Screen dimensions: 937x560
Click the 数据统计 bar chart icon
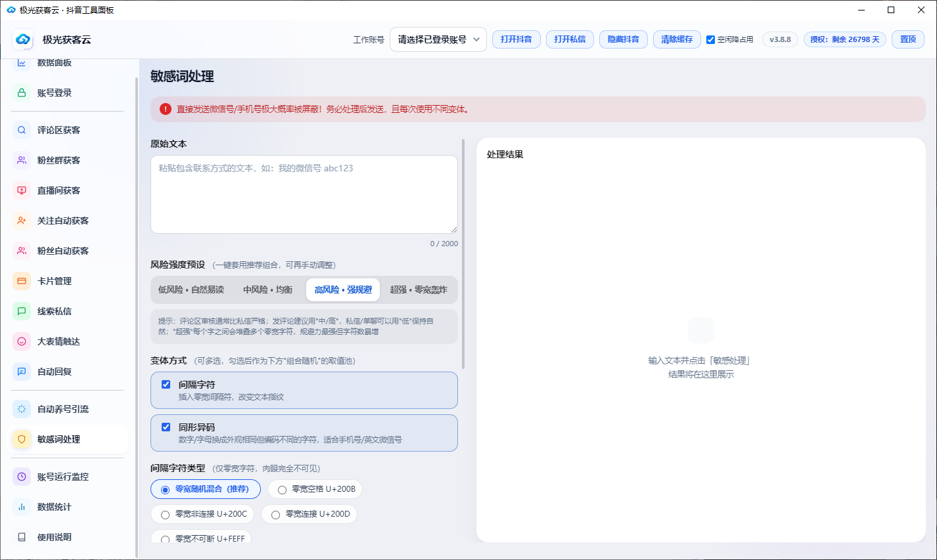click(22, 507)
